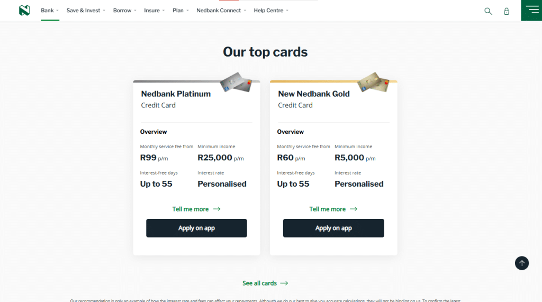Viewport: 542px width, 302px height.
Task: Open the green hamburger menu icon
Action: click(531, 11)
